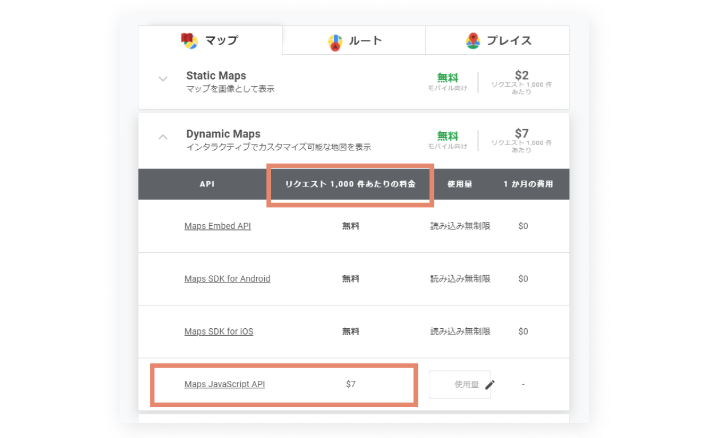Expand the Static Maps section chevron
The image size is (709, 438).
coord(163,79)
